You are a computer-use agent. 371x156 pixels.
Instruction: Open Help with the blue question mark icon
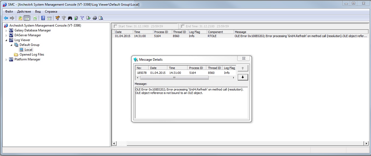click(43, 18)
